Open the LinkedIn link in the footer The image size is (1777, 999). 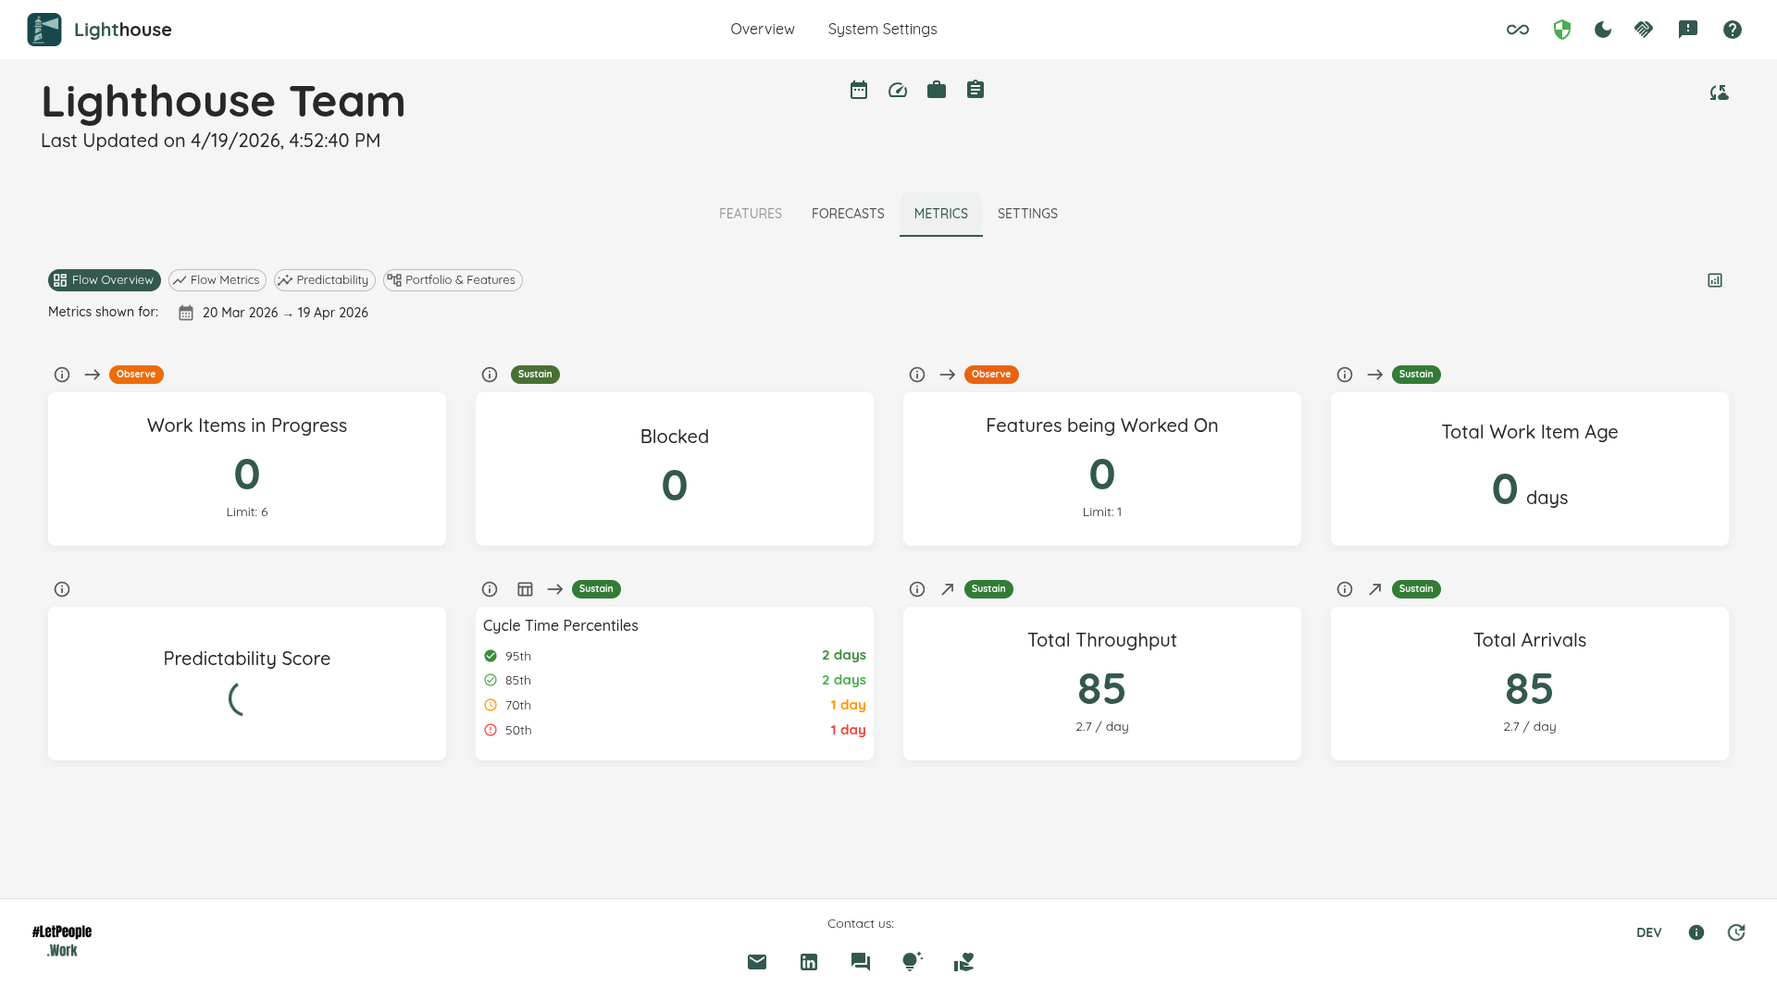click(808, 962)
